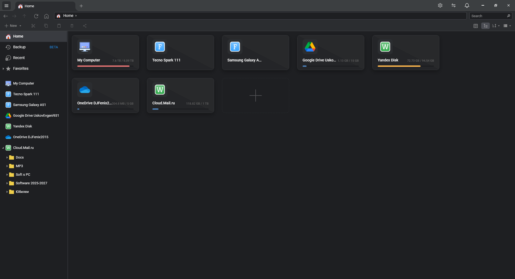Go forward with the right arrow
The height and width of the screenshot is (279, 515).
tap(14, 16)
